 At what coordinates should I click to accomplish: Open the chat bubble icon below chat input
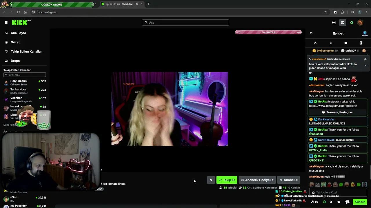click(339, 202)
